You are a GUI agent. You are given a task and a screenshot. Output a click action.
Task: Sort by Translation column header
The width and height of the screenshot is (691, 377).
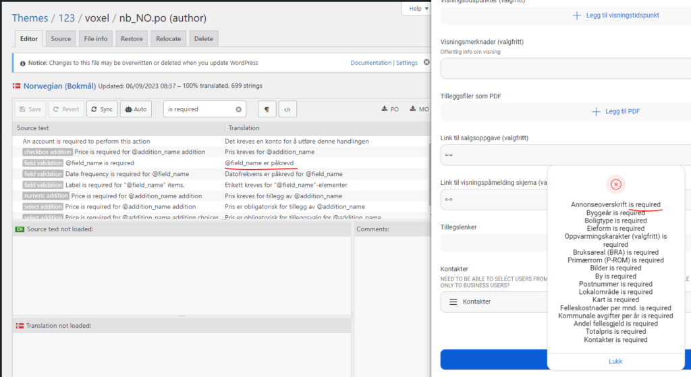pyautogui.click(x=244, y=127)
